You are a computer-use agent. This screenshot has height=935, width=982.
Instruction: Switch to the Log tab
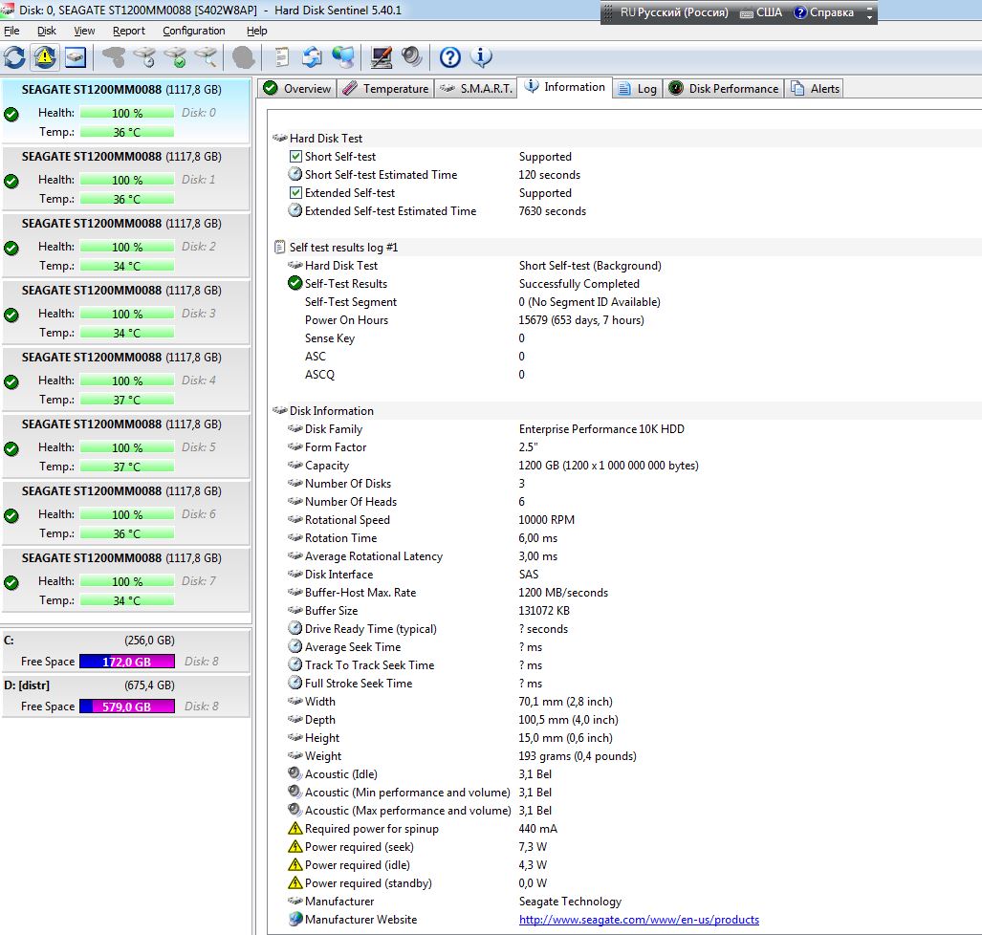click(x=638, y=88)
